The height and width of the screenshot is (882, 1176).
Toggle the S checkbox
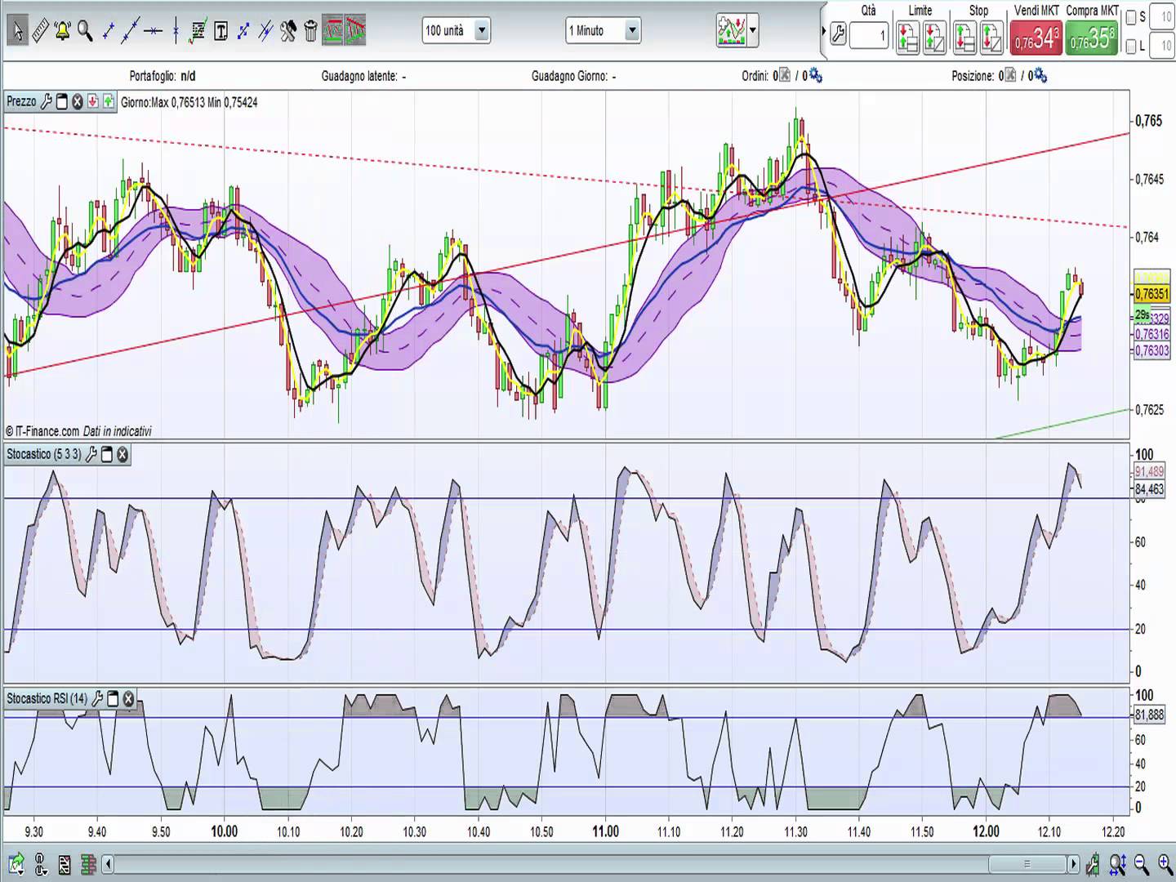[1131, 17]
